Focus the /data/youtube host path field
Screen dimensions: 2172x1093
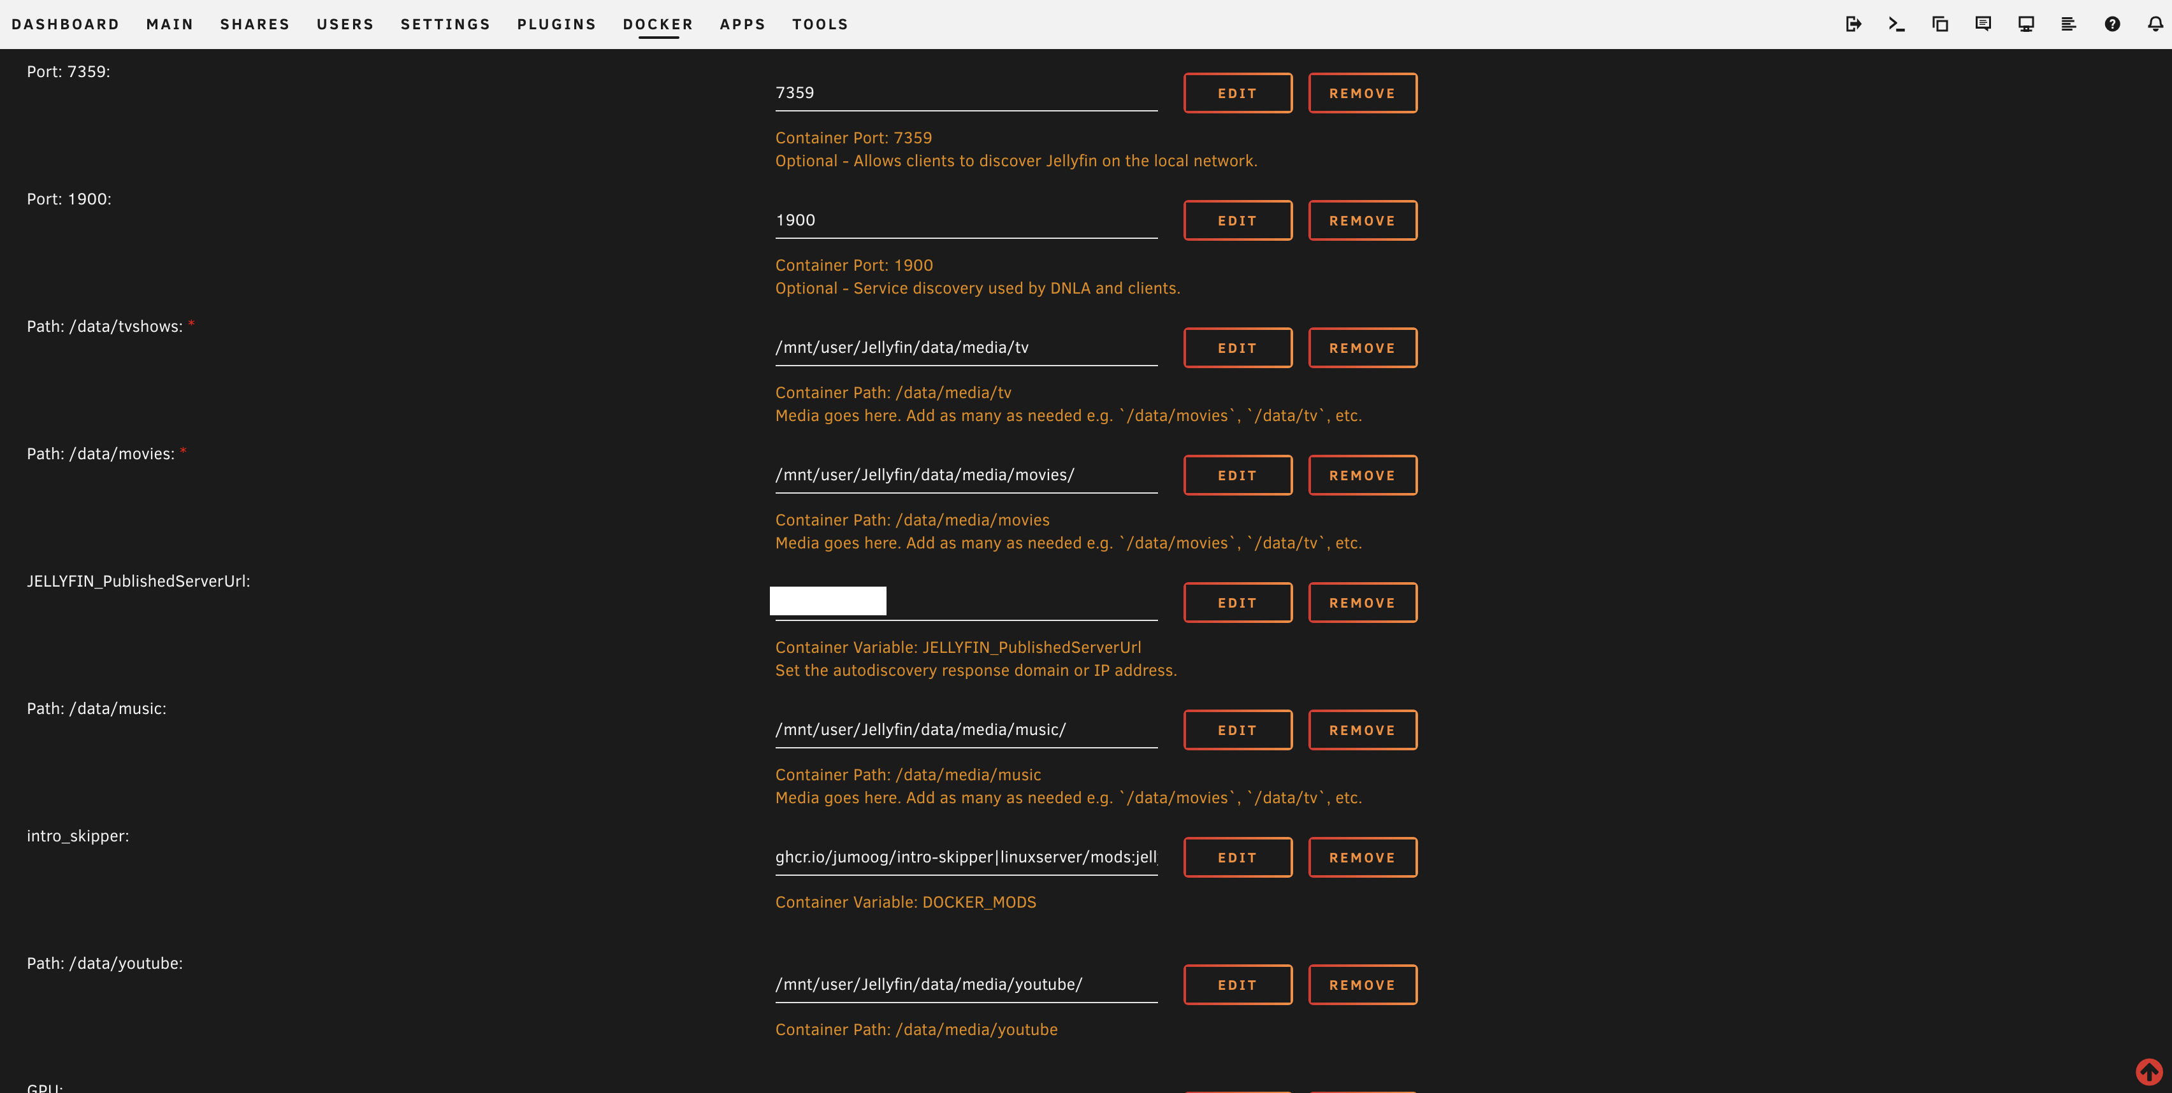coord(966,984)
